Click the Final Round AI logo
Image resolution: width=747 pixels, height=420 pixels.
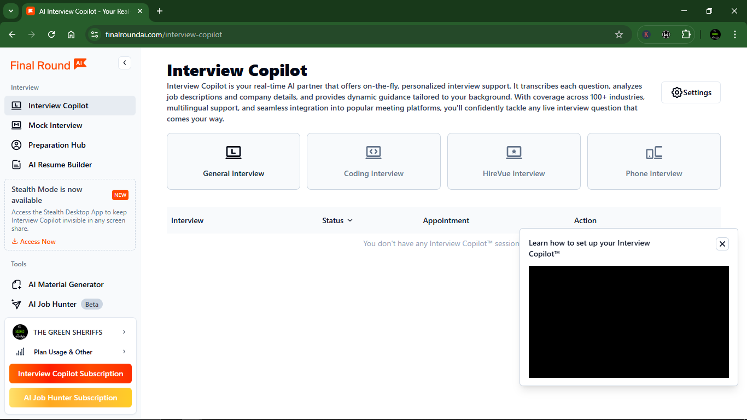pyautogui.click(x=48, y=65)
